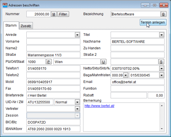This screenshot has height=137, width=171.
Task: Click the empty Funktion field
Action: (x=138, y=89)
